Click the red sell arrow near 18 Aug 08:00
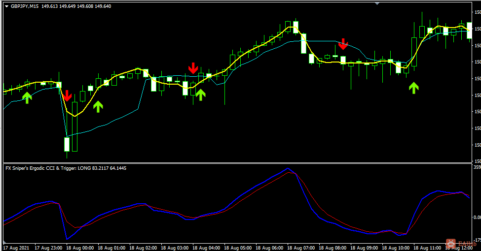Screen dimensions: 481x251 point(343,44)
